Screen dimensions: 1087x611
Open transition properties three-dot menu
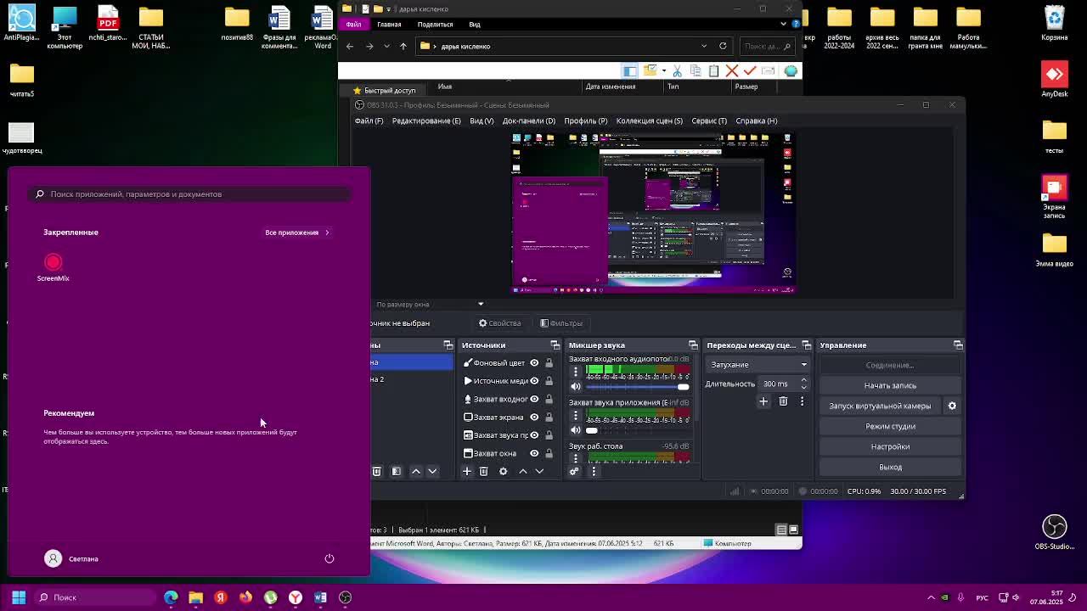[x=802, y=401]
